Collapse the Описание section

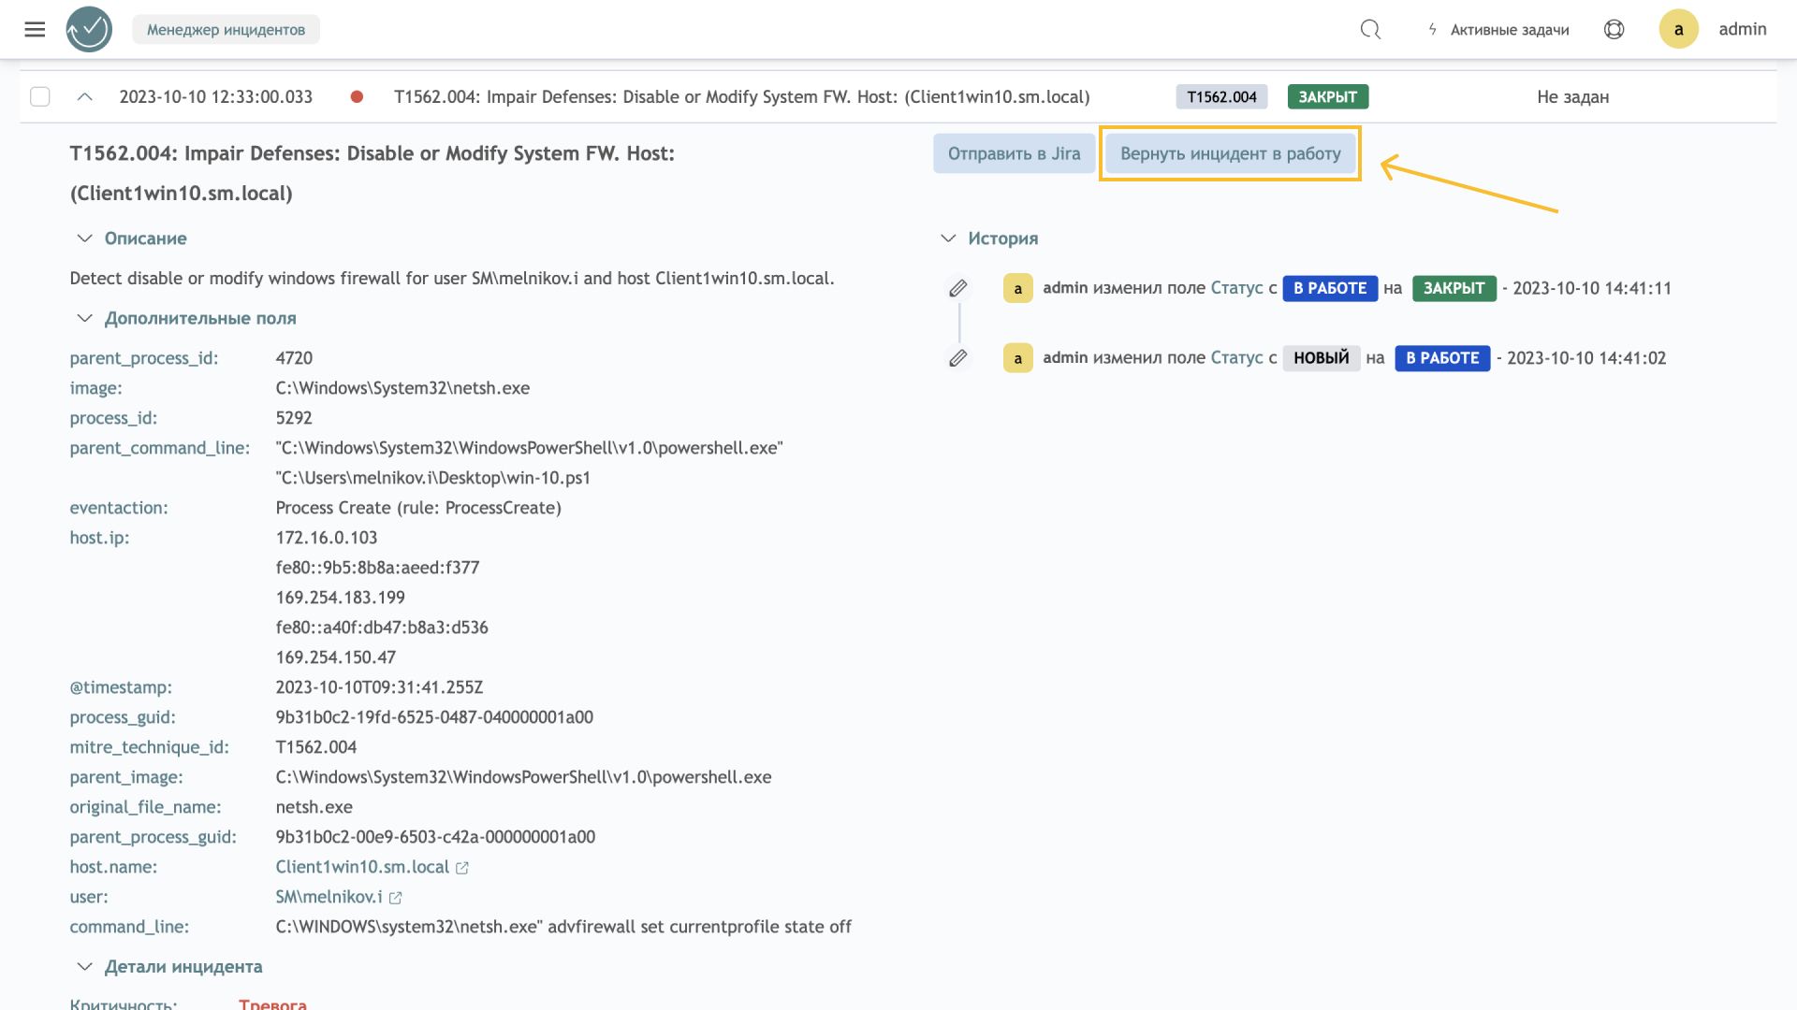(x=84, y=238)
